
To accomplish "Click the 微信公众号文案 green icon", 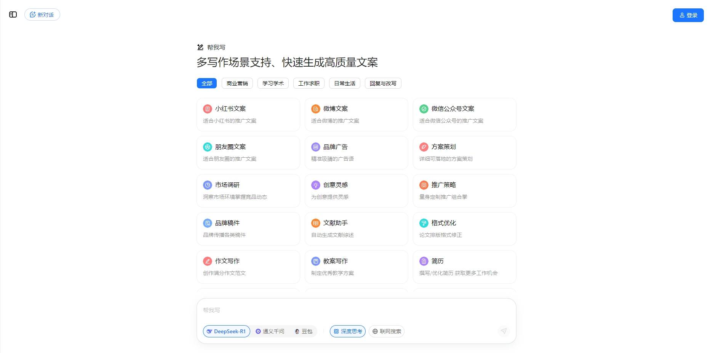I will coord(424,109).
